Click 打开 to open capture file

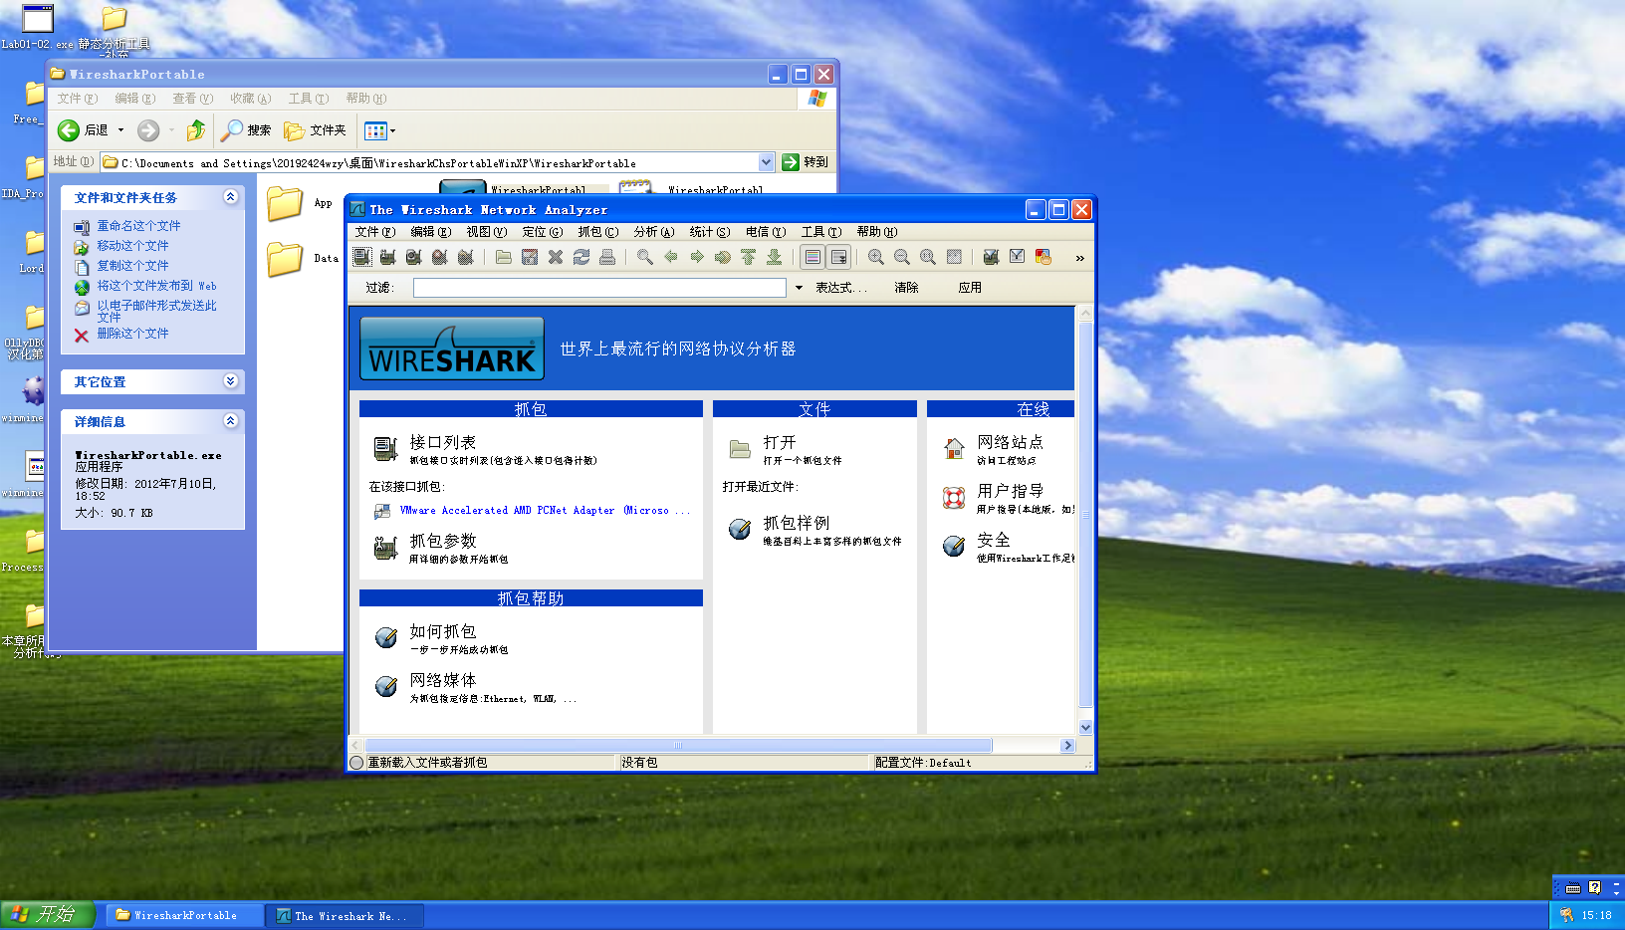click(x=780, y=442)
